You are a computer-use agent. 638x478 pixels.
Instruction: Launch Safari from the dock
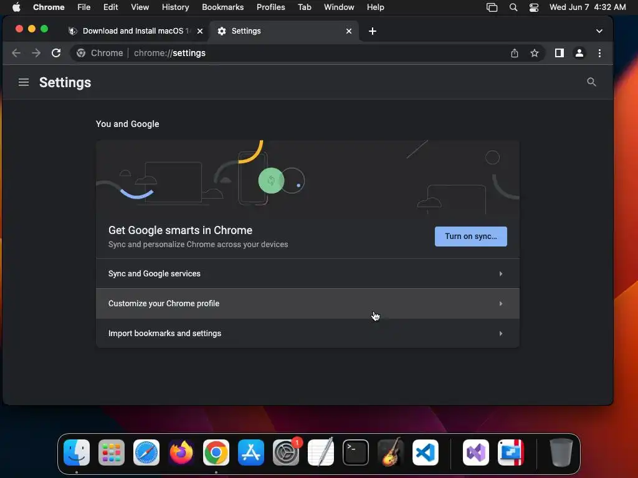[x=146, y=452]
